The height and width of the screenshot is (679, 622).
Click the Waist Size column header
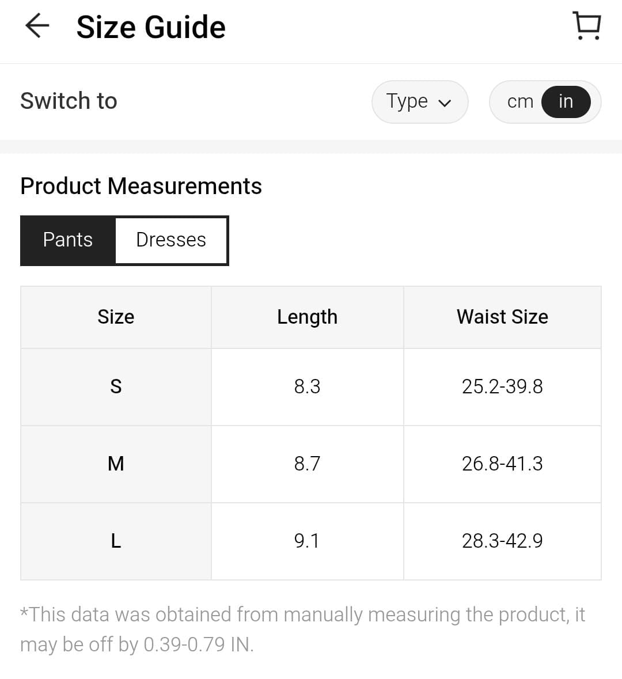click(x=502, y=317)
